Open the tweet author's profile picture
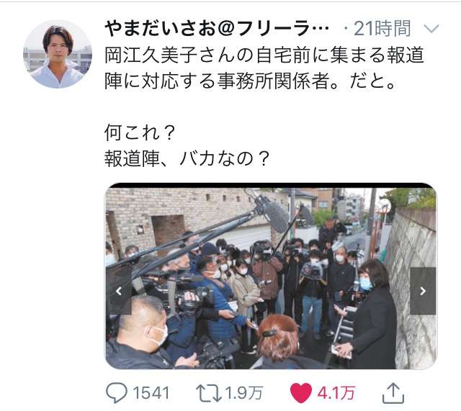Image resolution: width=461 pixels, height=411 pixels. coord(58,54)
